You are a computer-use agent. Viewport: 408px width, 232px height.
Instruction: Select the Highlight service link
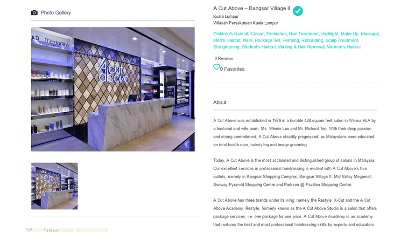click(x=330, y=34)
